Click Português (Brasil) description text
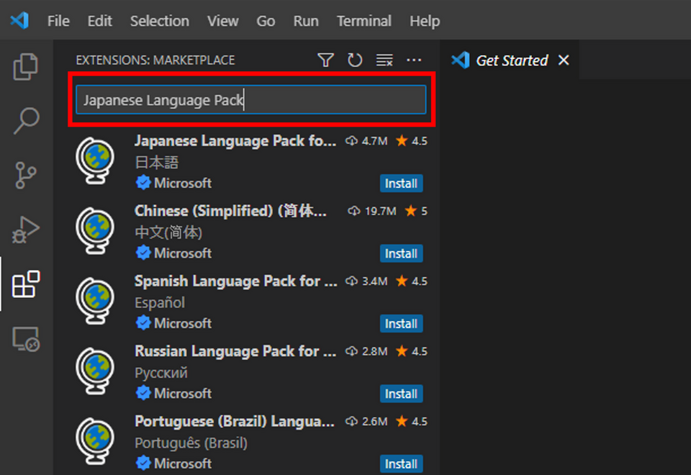This screenshot has height=475, width=691. click(191, 443)
